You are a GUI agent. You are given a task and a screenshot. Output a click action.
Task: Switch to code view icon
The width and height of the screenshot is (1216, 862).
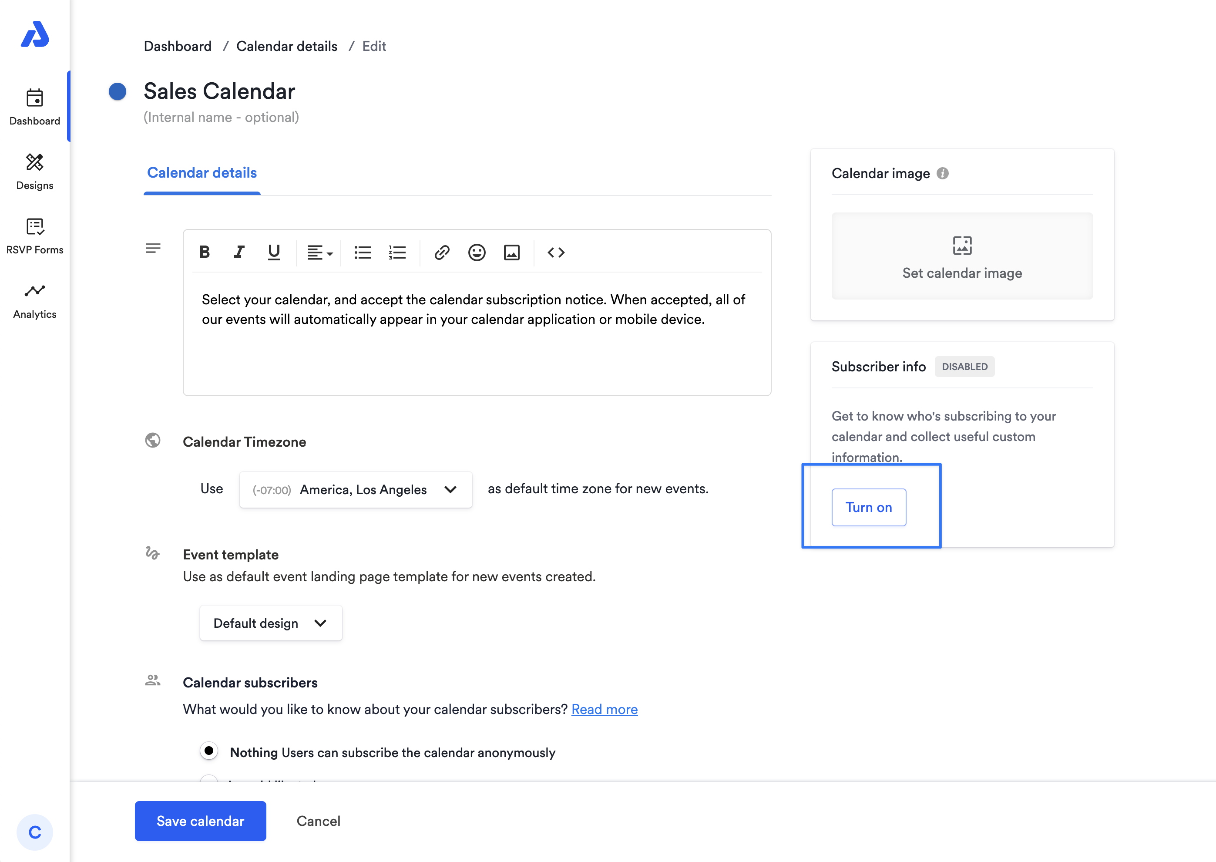coord(556,252)
